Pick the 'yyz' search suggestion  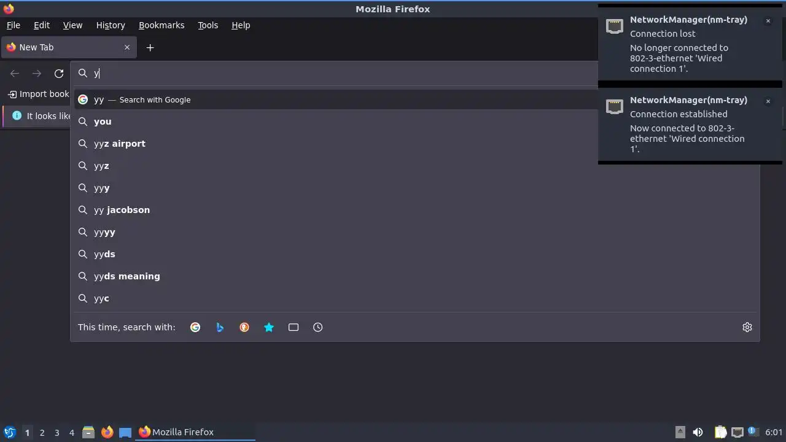(x=415, y=166)
